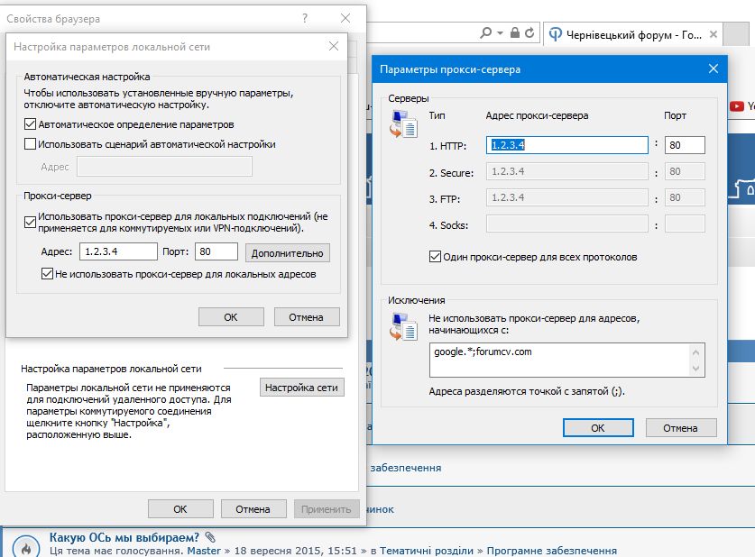
Task: Click the search magnifier in the address bar
Action: (x=486, y=33)
